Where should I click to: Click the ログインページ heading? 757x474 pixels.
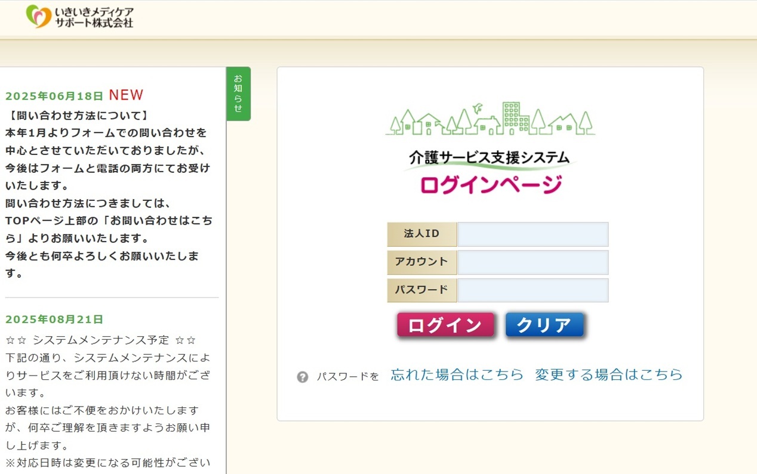point(490,185)
